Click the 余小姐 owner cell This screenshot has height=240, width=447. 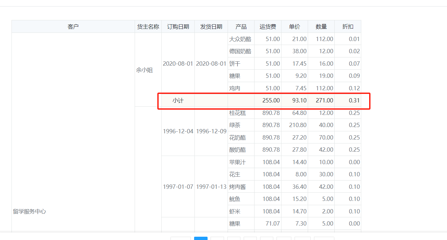pyautogui.click(x=145, y=70)
